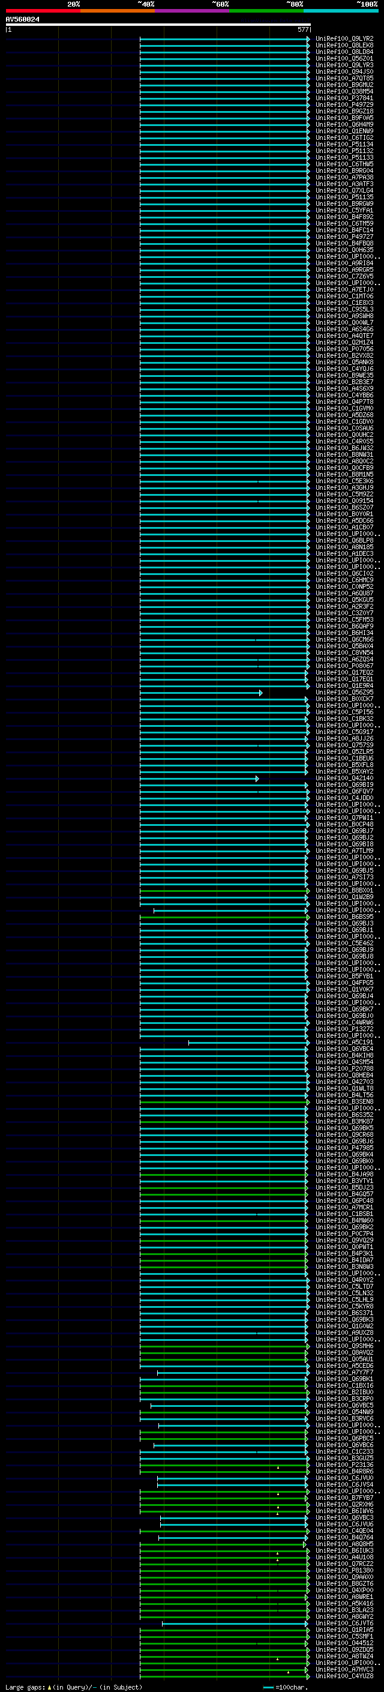Select the query name AV560024
Screen dimensions: 384x1692
pyautogui.click(x=22, y=20)
